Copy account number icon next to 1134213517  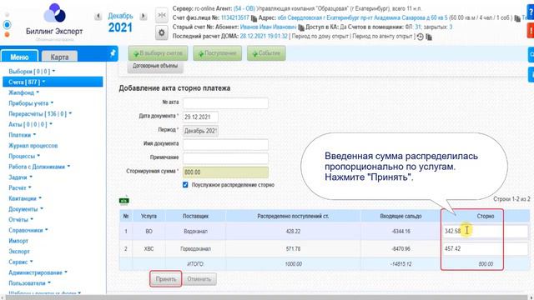pyautogui.click(x=254, y=17)
